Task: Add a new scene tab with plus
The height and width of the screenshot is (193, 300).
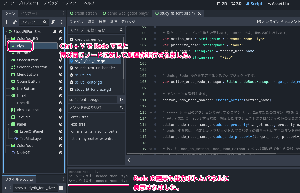Action: 209,13
